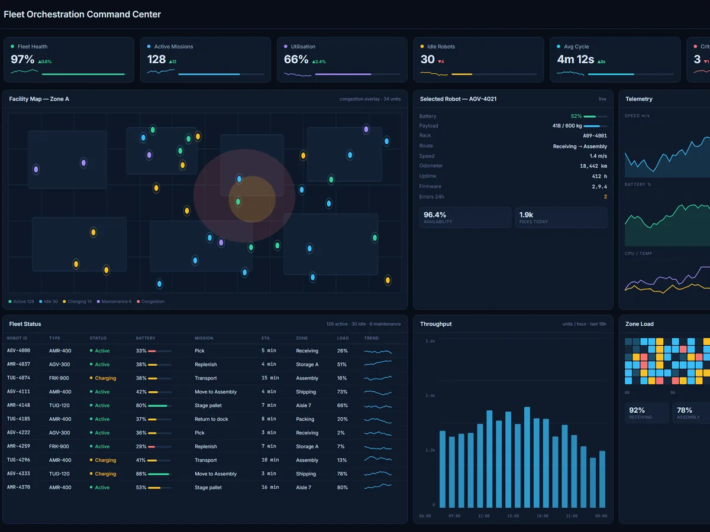The width and height of the screenshot is (710, 532).
Task: Sort table by Battery column header
Action: click(x=146, y=338)
